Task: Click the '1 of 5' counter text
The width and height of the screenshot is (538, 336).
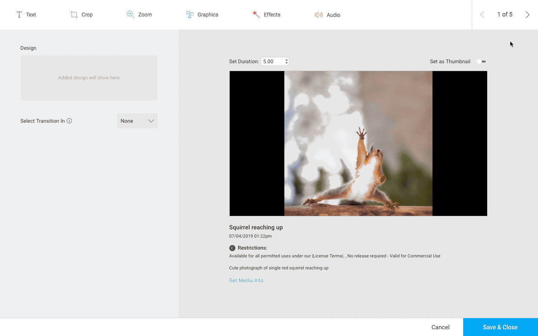Action: [505, 14]
